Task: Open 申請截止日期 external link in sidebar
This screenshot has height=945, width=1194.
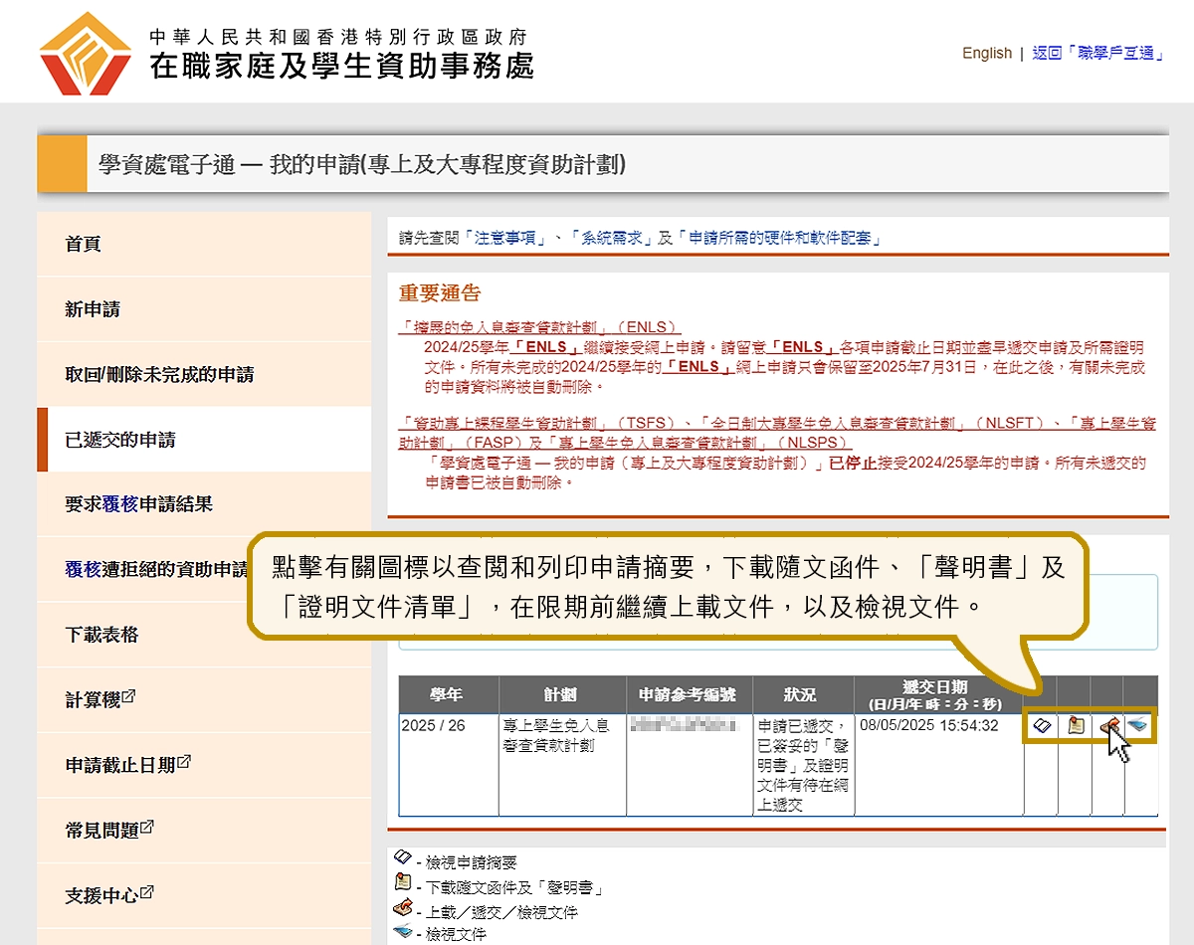Action: click(127, 765)
